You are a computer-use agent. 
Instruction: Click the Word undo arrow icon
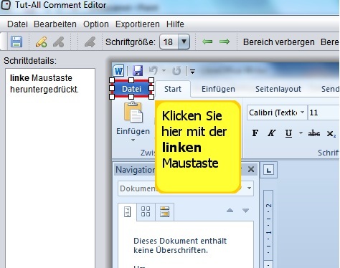point(154,70)
